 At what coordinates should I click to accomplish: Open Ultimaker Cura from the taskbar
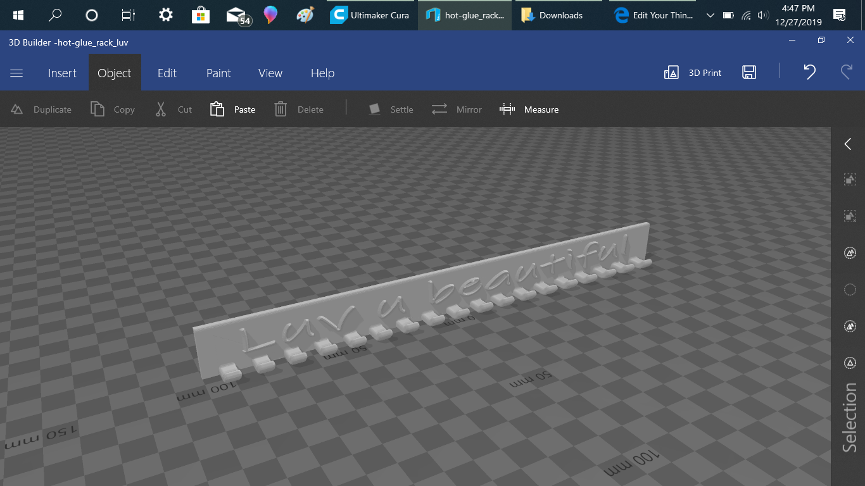pyautogui.click(x=370, y=15)
